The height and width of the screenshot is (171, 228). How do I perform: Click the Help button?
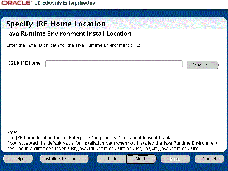(x=18, y=159)
